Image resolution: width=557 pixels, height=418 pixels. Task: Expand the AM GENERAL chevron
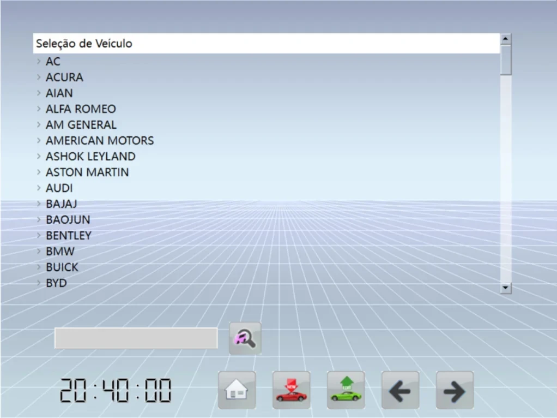(x=39, y=124)
